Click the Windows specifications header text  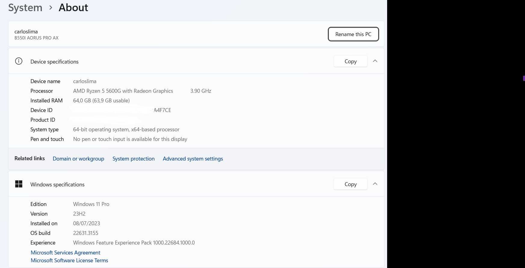(x=57, y=185)
